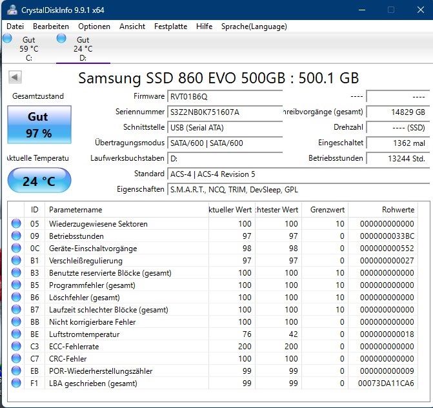Select the C: drive tab showing 59 °C

point(29,48)
